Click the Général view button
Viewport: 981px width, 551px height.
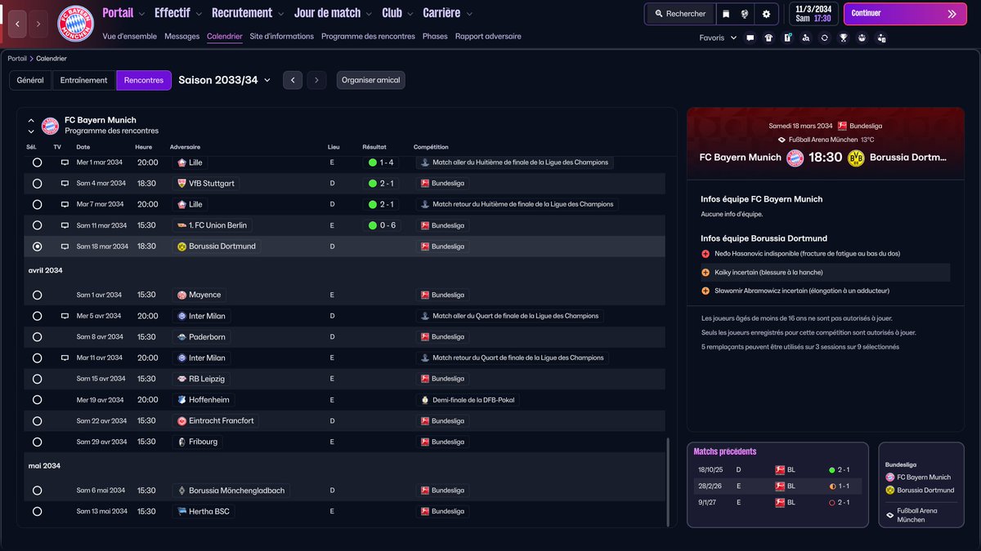(x=30, y=80)
